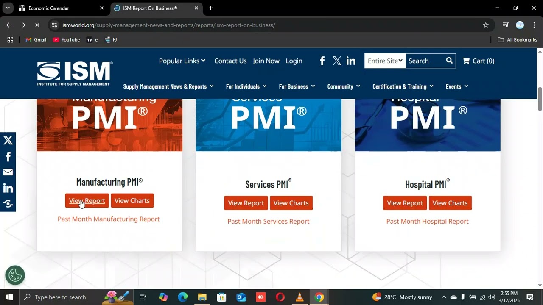Launch Microsoft Edge from taskbar
The height and width of the screenshot is (305, 543).
click(183, 297)
